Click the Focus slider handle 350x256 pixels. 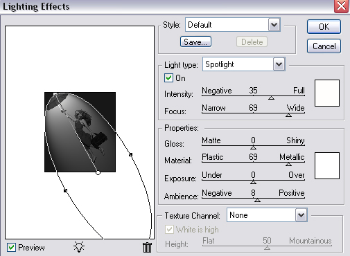click(x=288, y=115)
